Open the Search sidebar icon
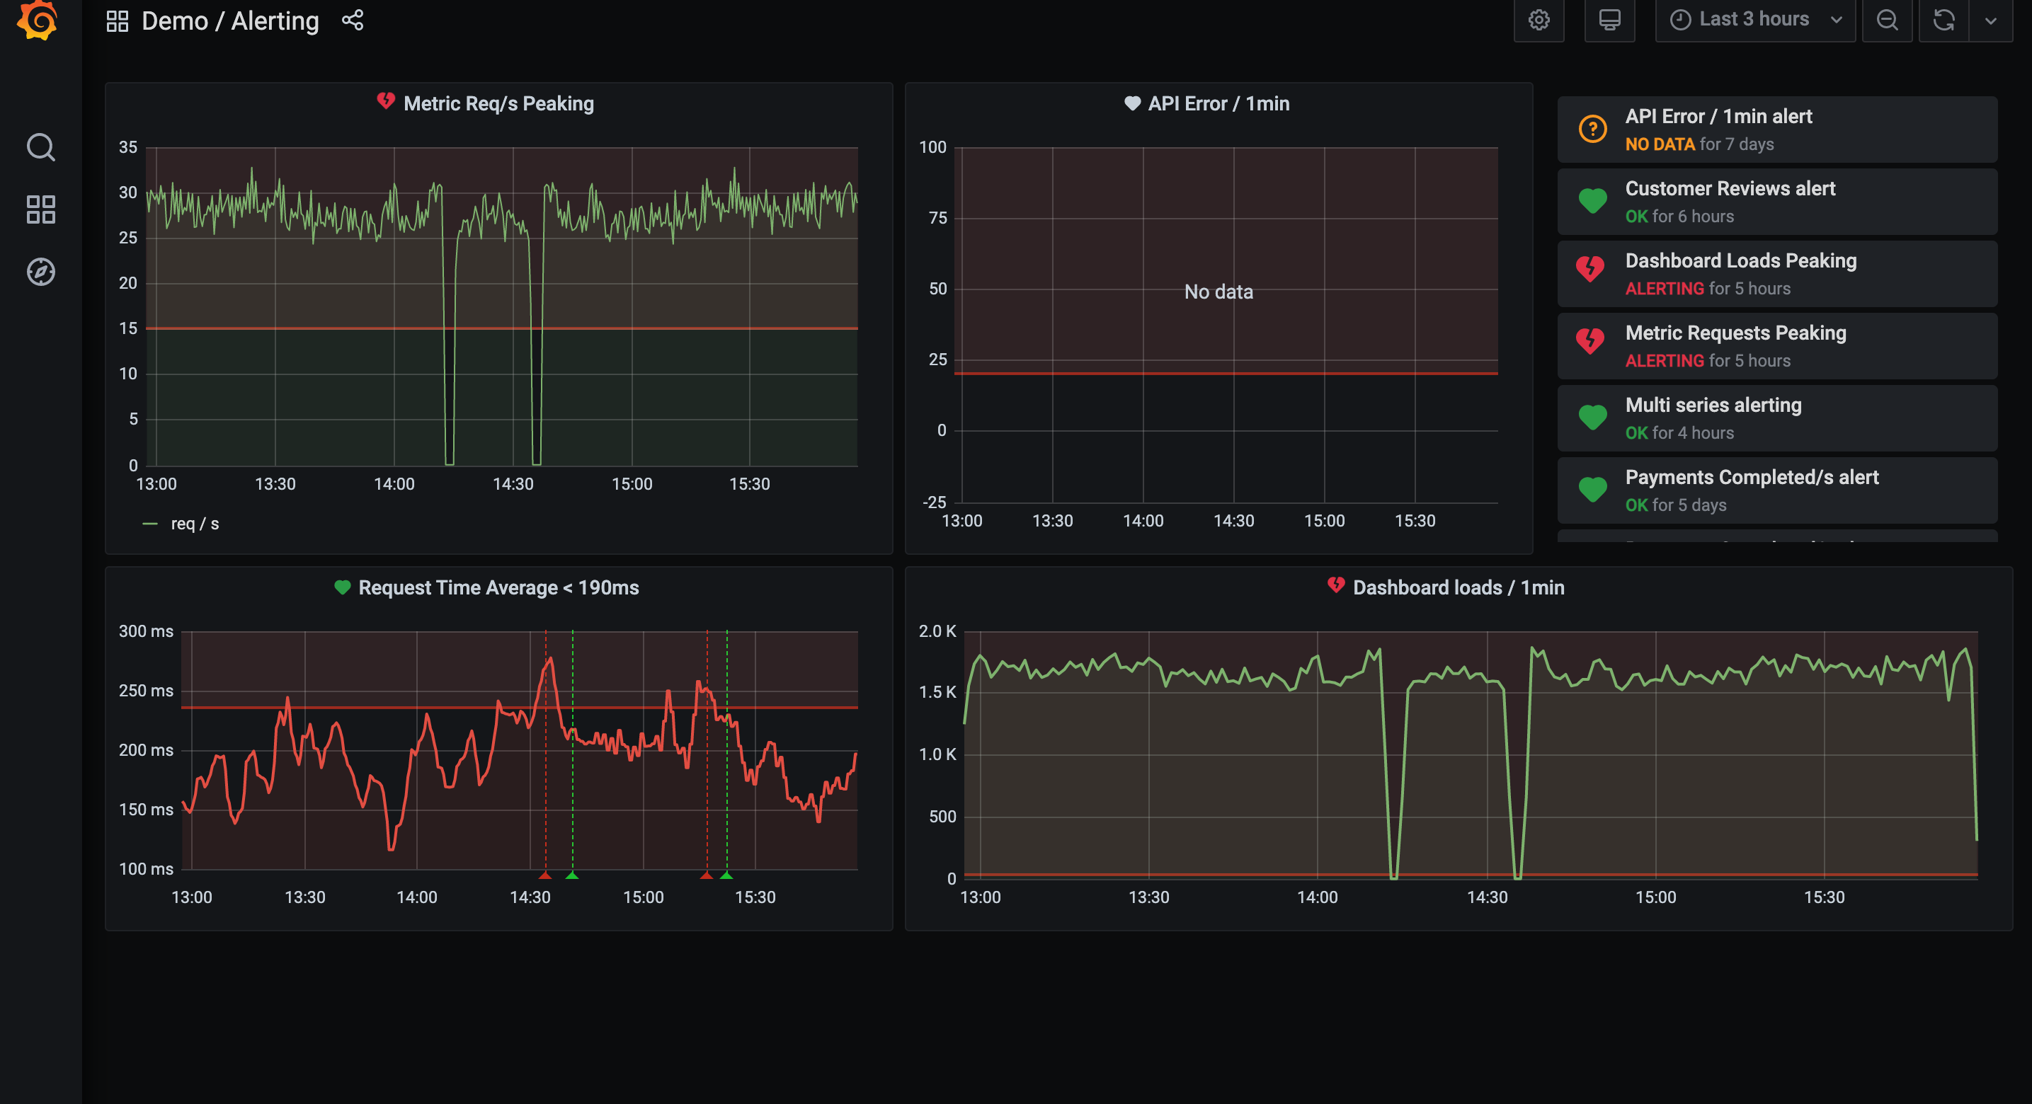Image resolution: width=2032 pixels, height=1104 pixels. click(40, 147)
